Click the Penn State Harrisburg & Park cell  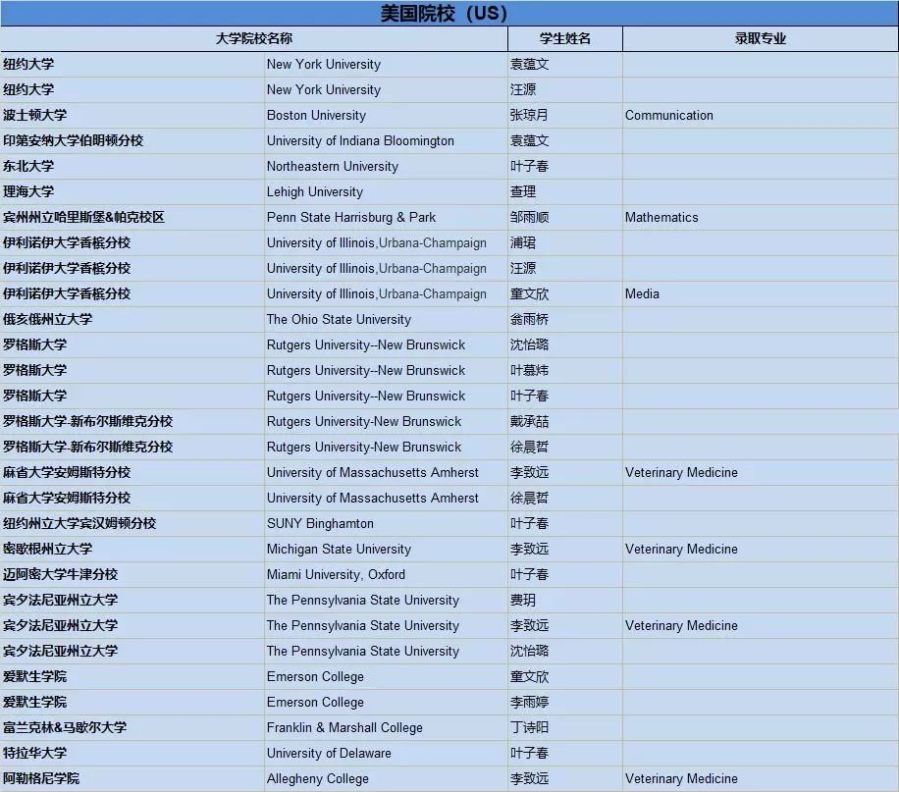click(386, 217)
